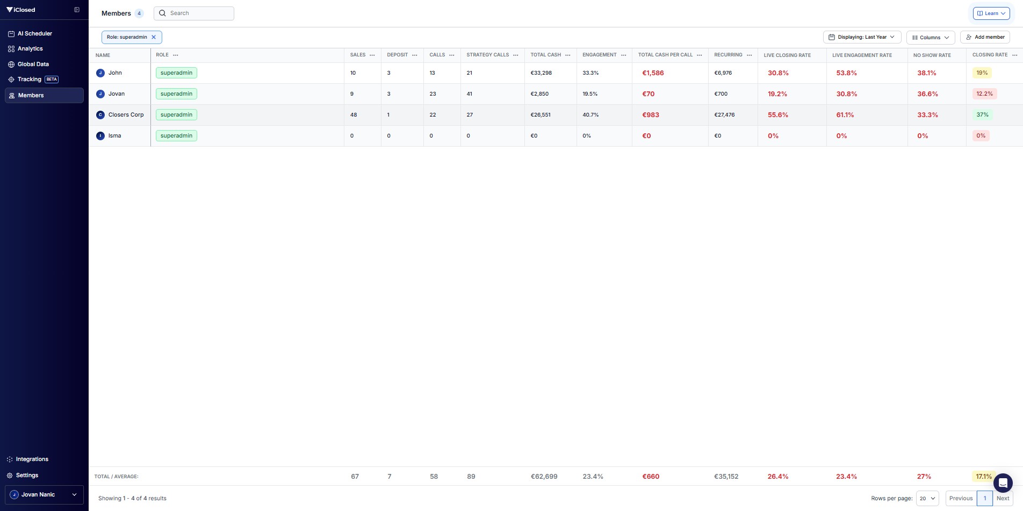Select Closers Corp 37% closing rate badge
This screenshot has width=1023, height=511.
click(982, 115)
